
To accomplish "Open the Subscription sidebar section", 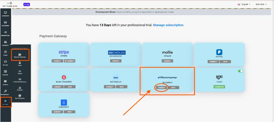I will tap(6, 33).
